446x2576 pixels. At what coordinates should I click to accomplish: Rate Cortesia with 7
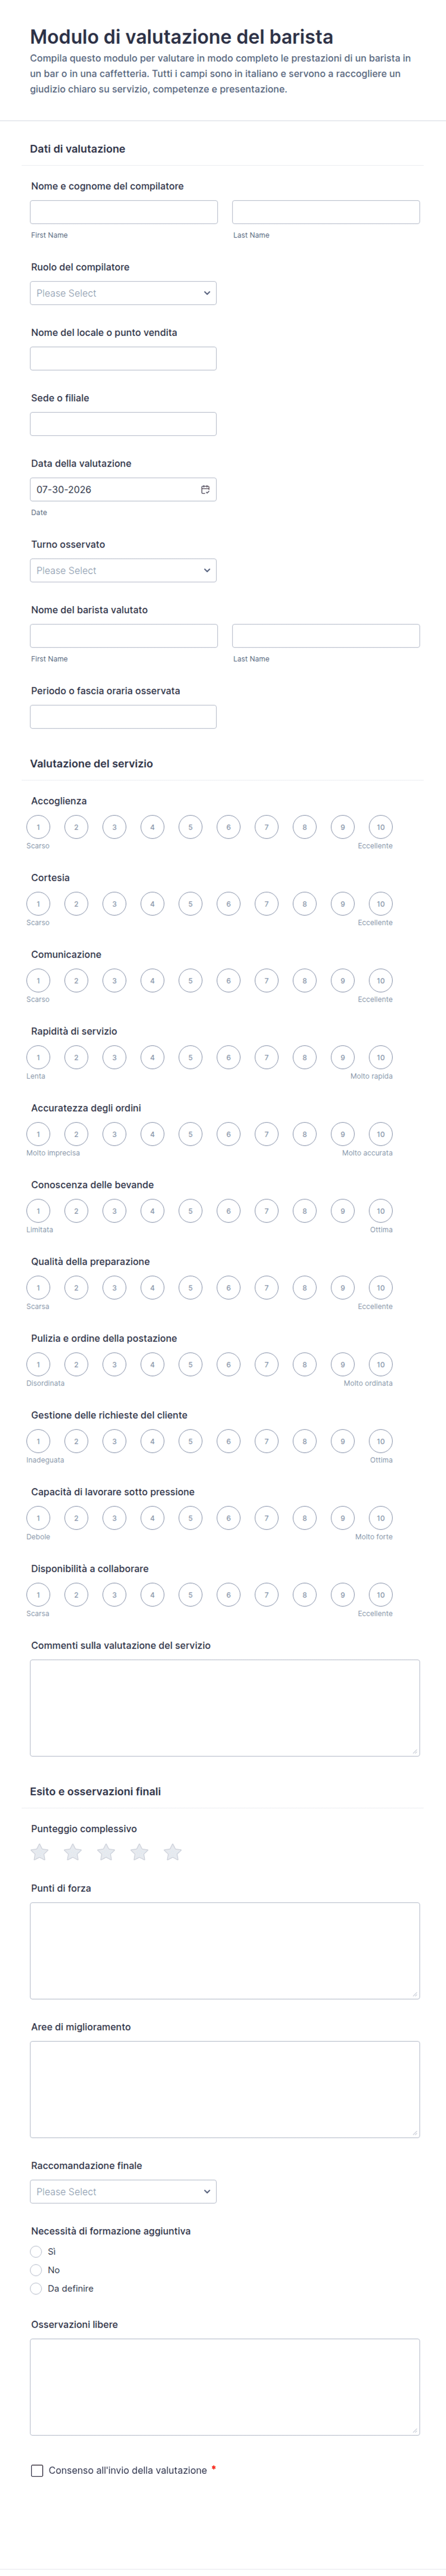pos(266,904)
